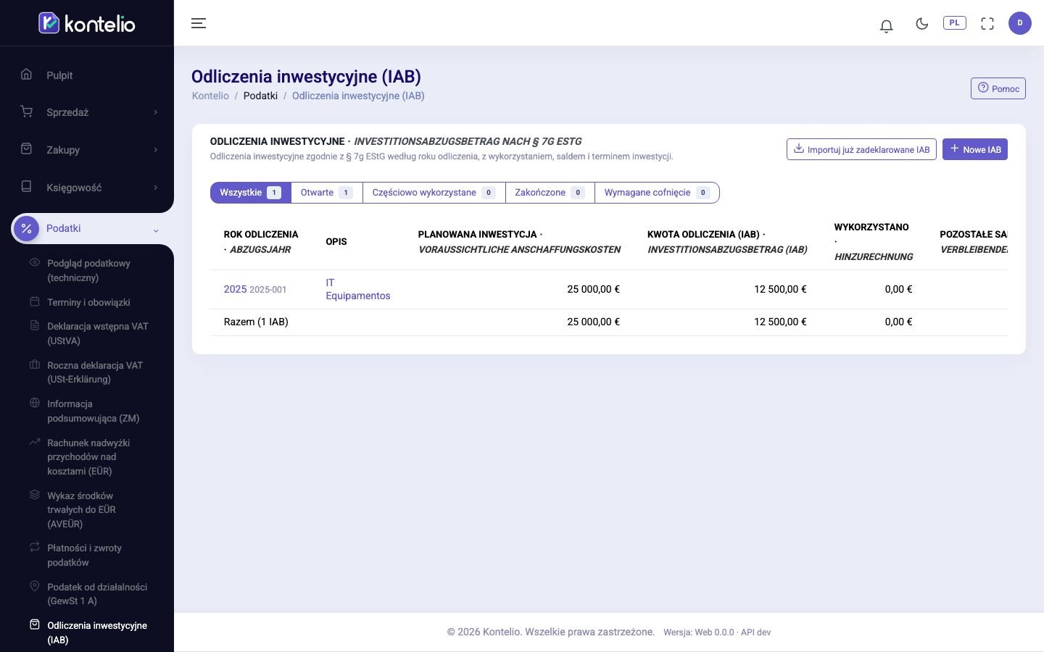
Task: Open Podgląd podatkowy (techniczny)
Action: point(88,270)
